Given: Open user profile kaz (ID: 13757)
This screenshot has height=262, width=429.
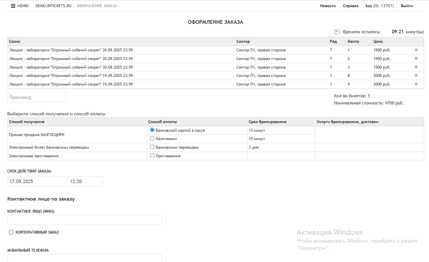Looking at the screenshot, I should 379,6.
